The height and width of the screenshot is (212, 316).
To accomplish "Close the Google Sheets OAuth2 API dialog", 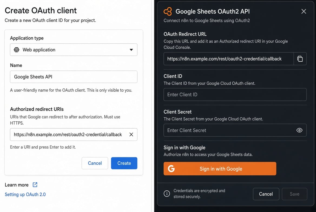I will pos(304,11).
